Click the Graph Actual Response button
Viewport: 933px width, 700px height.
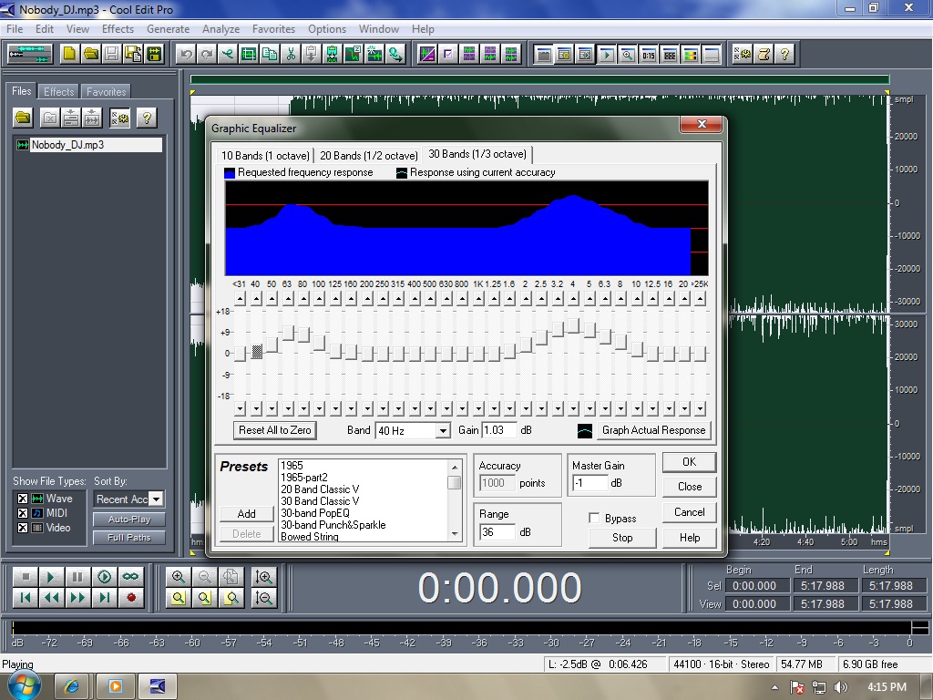tap(652, 430)
